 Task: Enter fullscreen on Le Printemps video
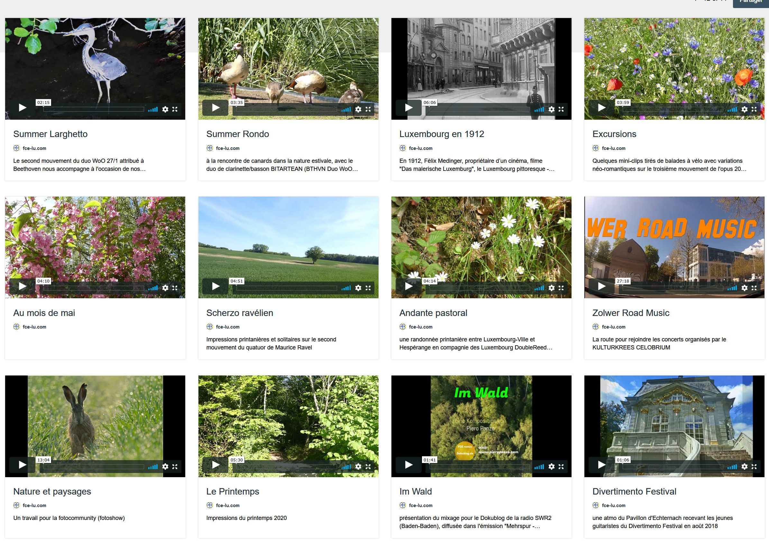[x=368, y=467]
